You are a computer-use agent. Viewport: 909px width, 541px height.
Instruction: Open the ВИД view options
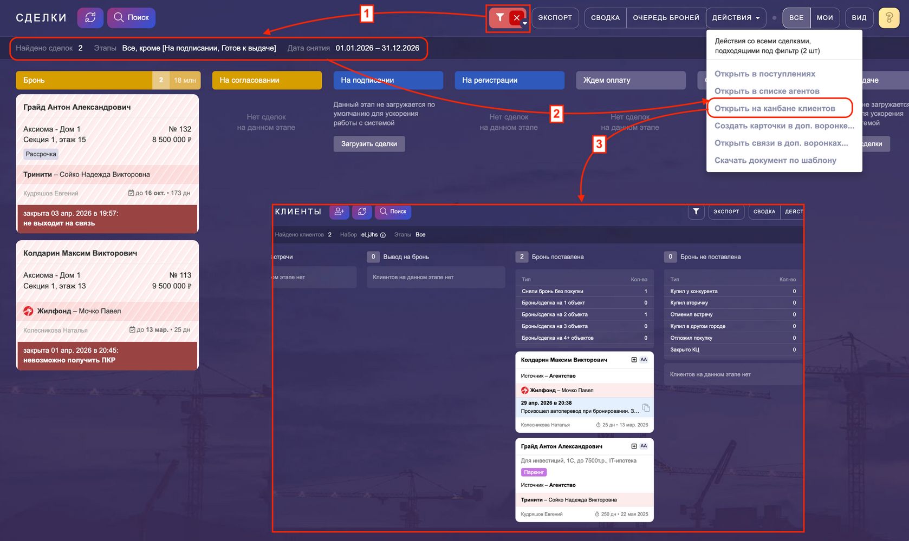coord(859,17)
